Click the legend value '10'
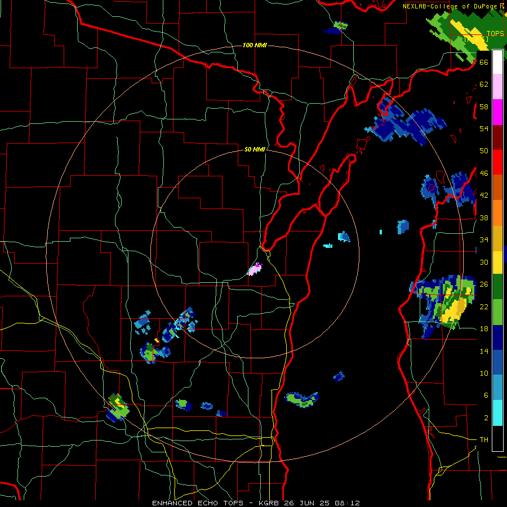 point(484,373)
